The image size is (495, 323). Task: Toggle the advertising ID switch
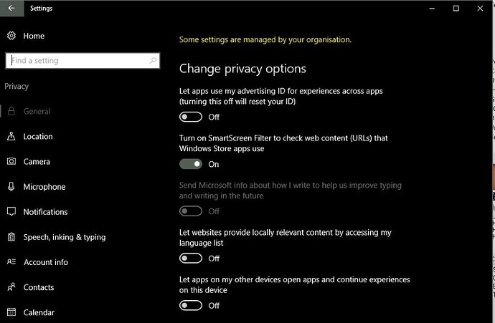point(191,117)
